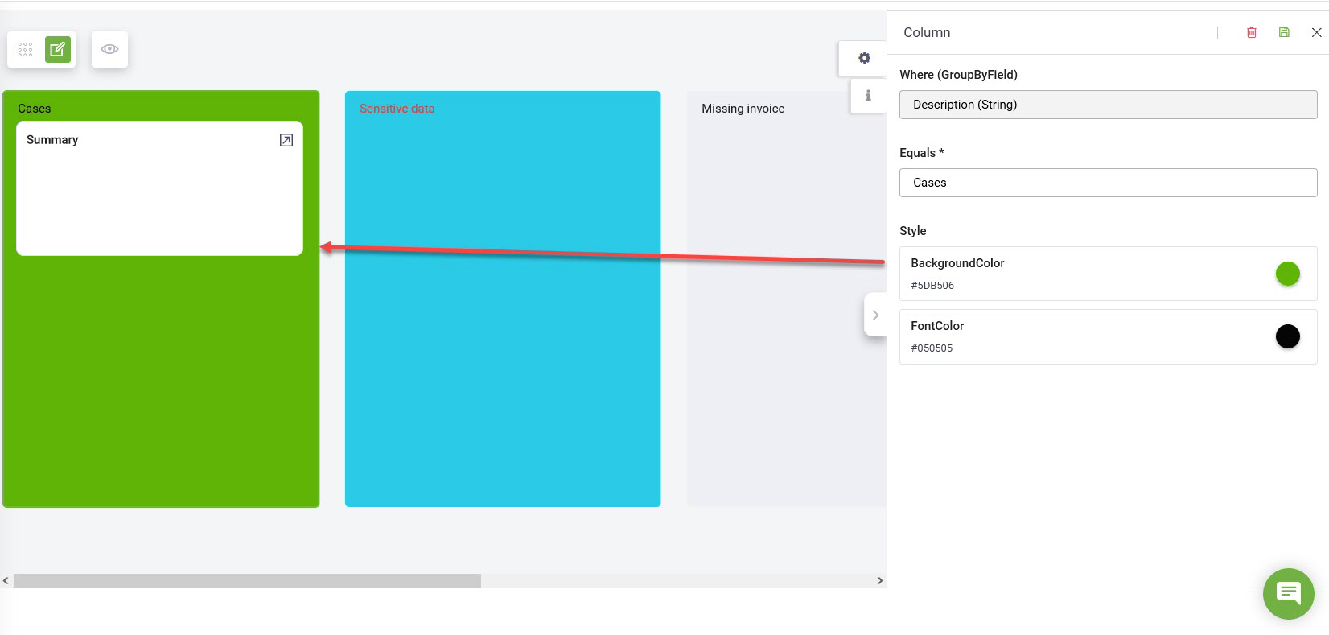The width and height of the screenshot is (1329, 635).
Task: Click the Equals input field containing Cases
Action: [1108, 183]
